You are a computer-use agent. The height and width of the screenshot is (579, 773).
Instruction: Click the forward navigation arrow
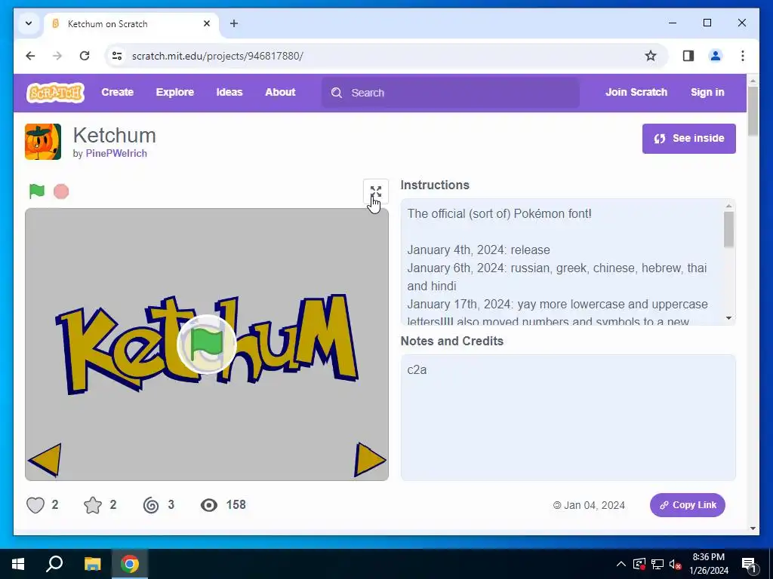click(57, 56)
